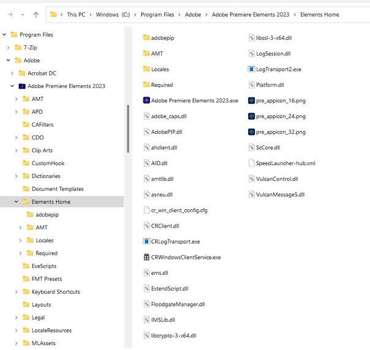The image size is (370, 350).
Task: Expand the 7-Zip tree node
Action: 8,48
